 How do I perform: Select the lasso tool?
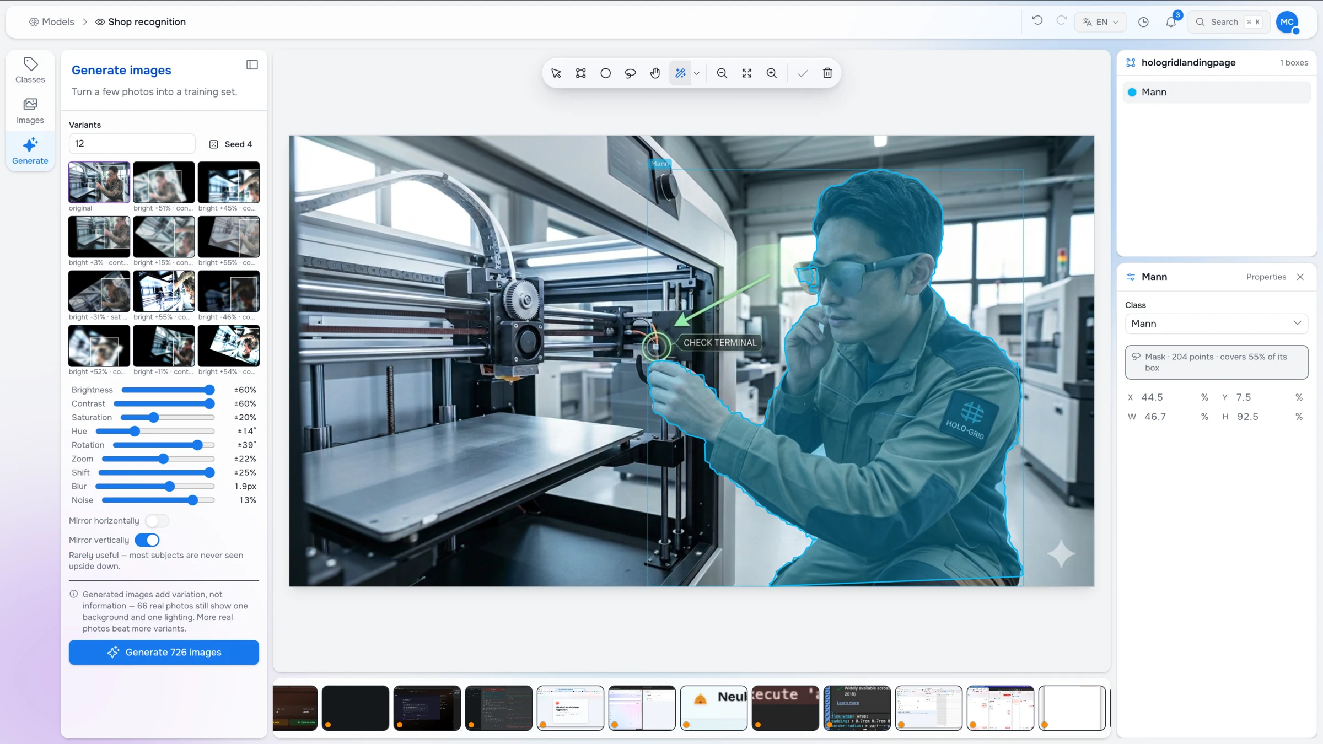(630, 73)
